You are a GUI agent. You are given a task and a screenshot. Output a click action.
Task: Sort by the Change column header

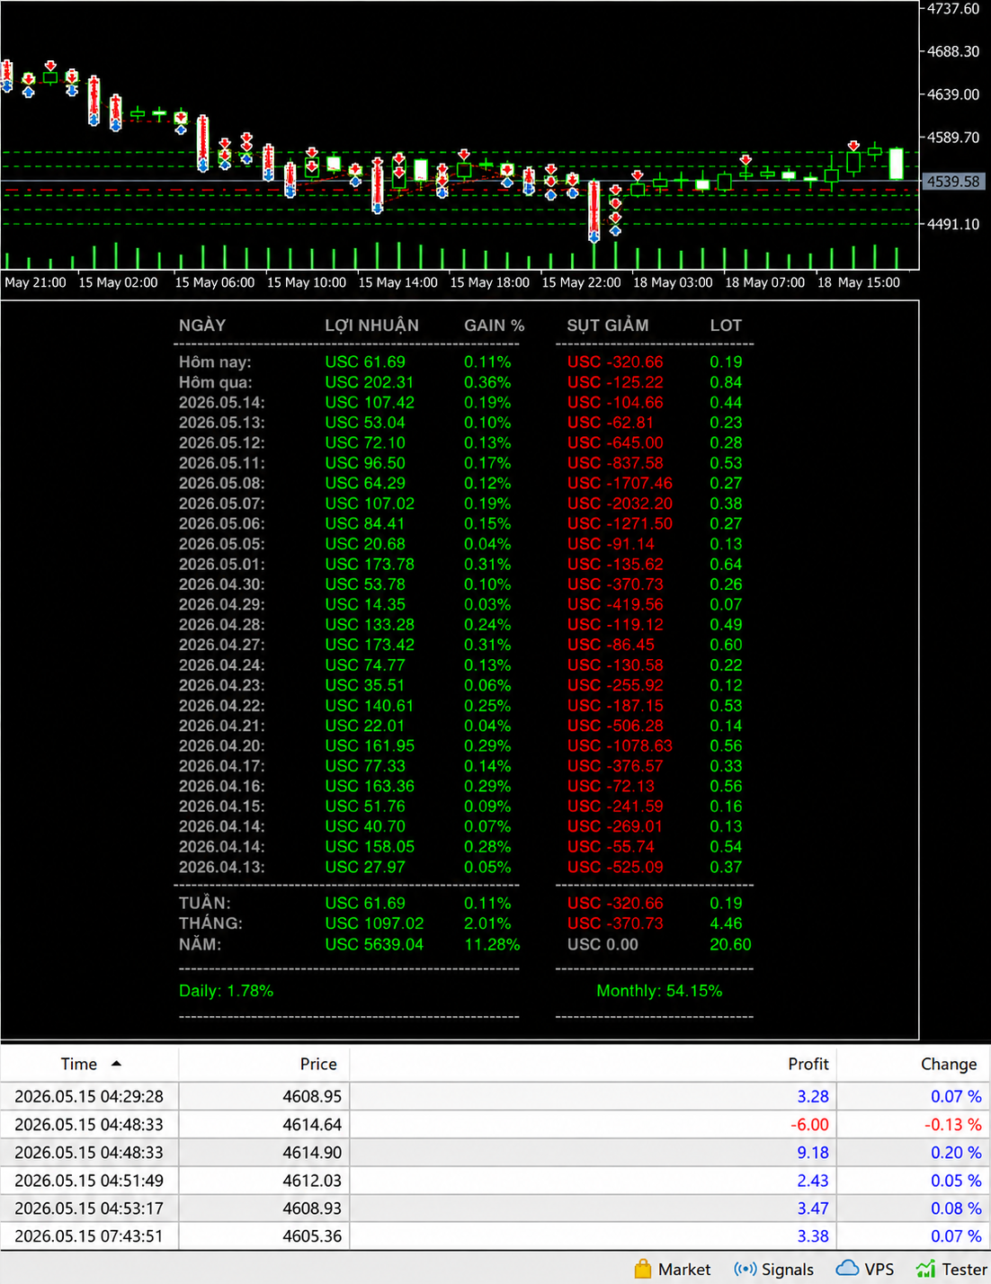tap(913, 1064)
